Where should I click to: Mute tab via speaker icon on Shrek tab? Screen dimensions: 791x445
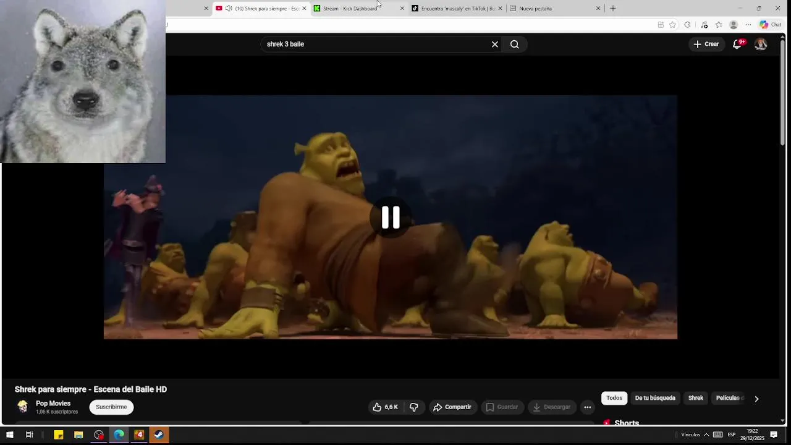tap(229, 9)
